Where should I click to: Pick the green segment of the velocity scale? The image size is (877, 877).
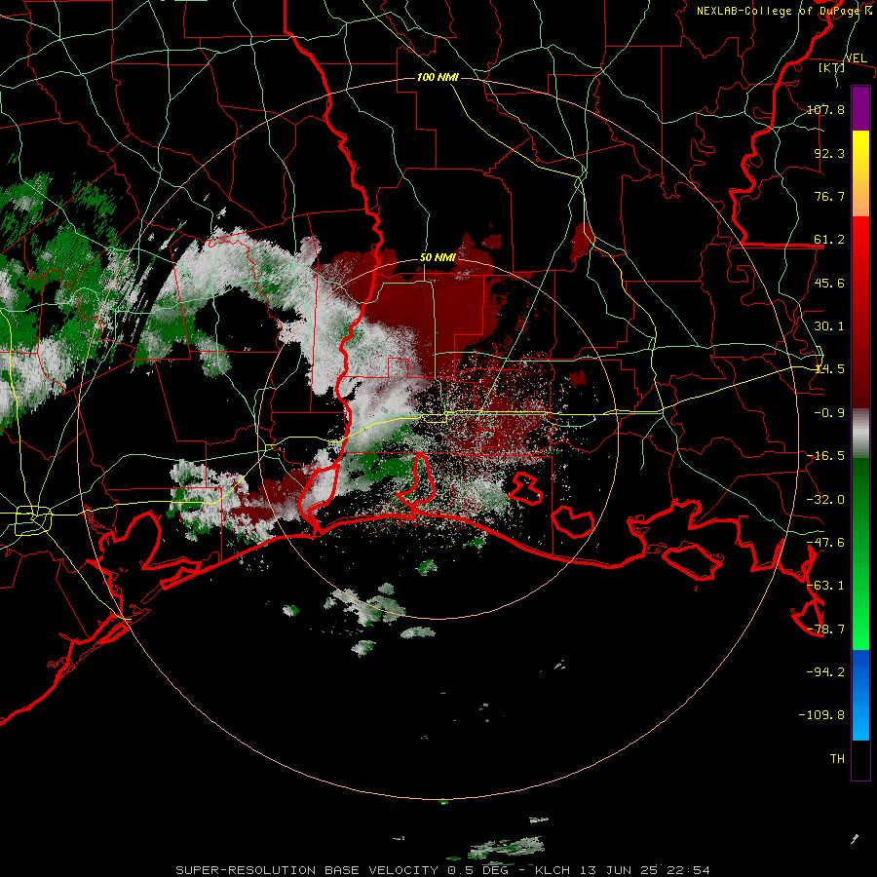click(x=860, y=553)
